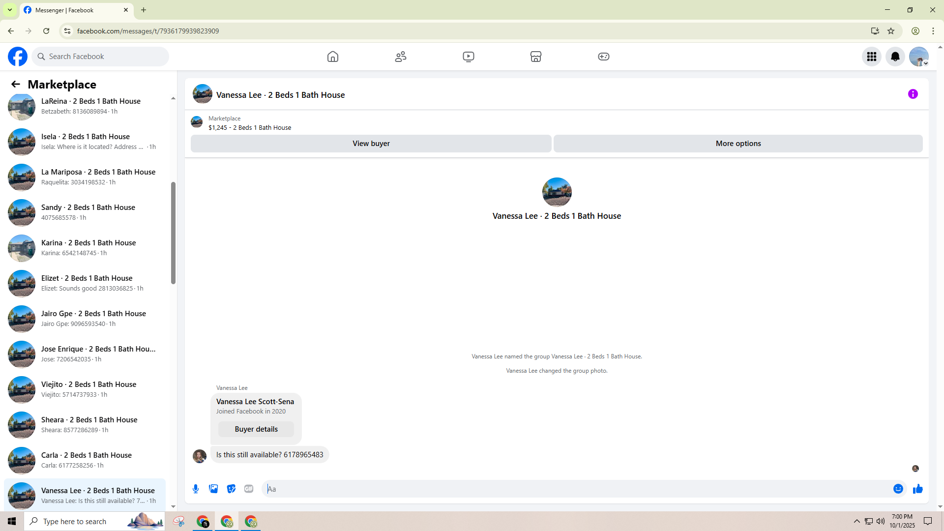Viewport: 944px width, 531px height.
Task: Open the Jose Enrique conversation
Action: pos(85,354)
